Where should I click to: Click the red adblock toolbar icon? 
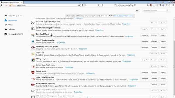click(x=151, y=5)
